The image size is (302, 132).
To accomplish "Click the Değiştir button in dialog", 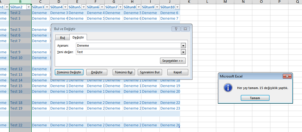I will [97, 72].
